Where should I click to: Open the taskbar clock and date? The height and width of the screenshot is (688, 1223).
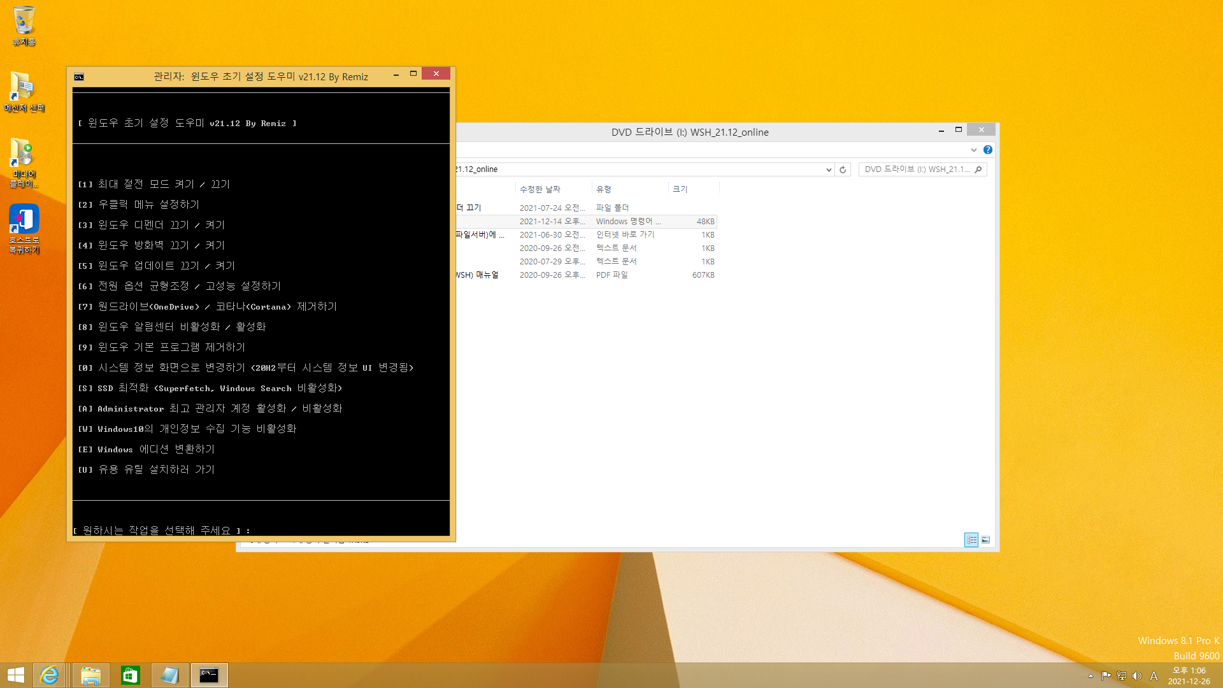(x=1189, y=676)
